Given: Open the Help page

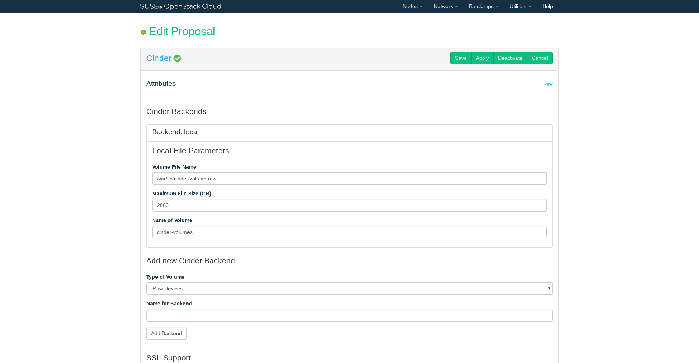Looking at the screenshot, I should (x=548, y=6).
